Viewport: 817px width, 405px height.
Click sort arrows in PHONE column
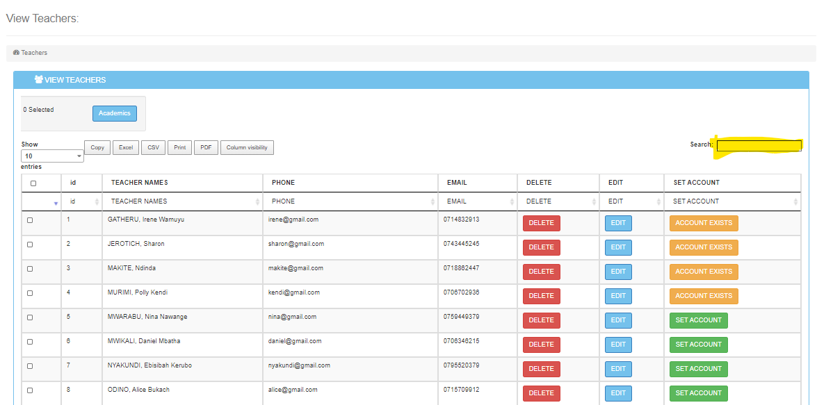pos(433,202)
